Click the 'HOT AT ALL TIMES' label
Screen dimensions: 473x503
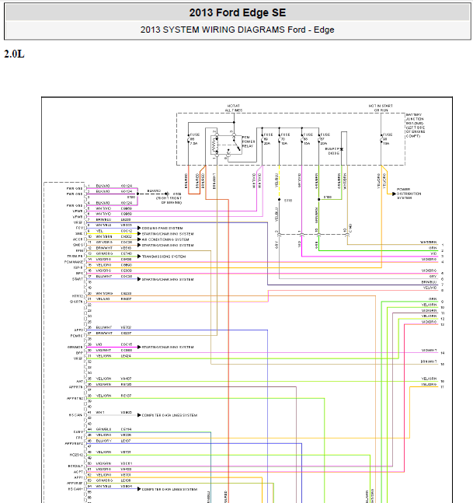(x=234, y=108)
